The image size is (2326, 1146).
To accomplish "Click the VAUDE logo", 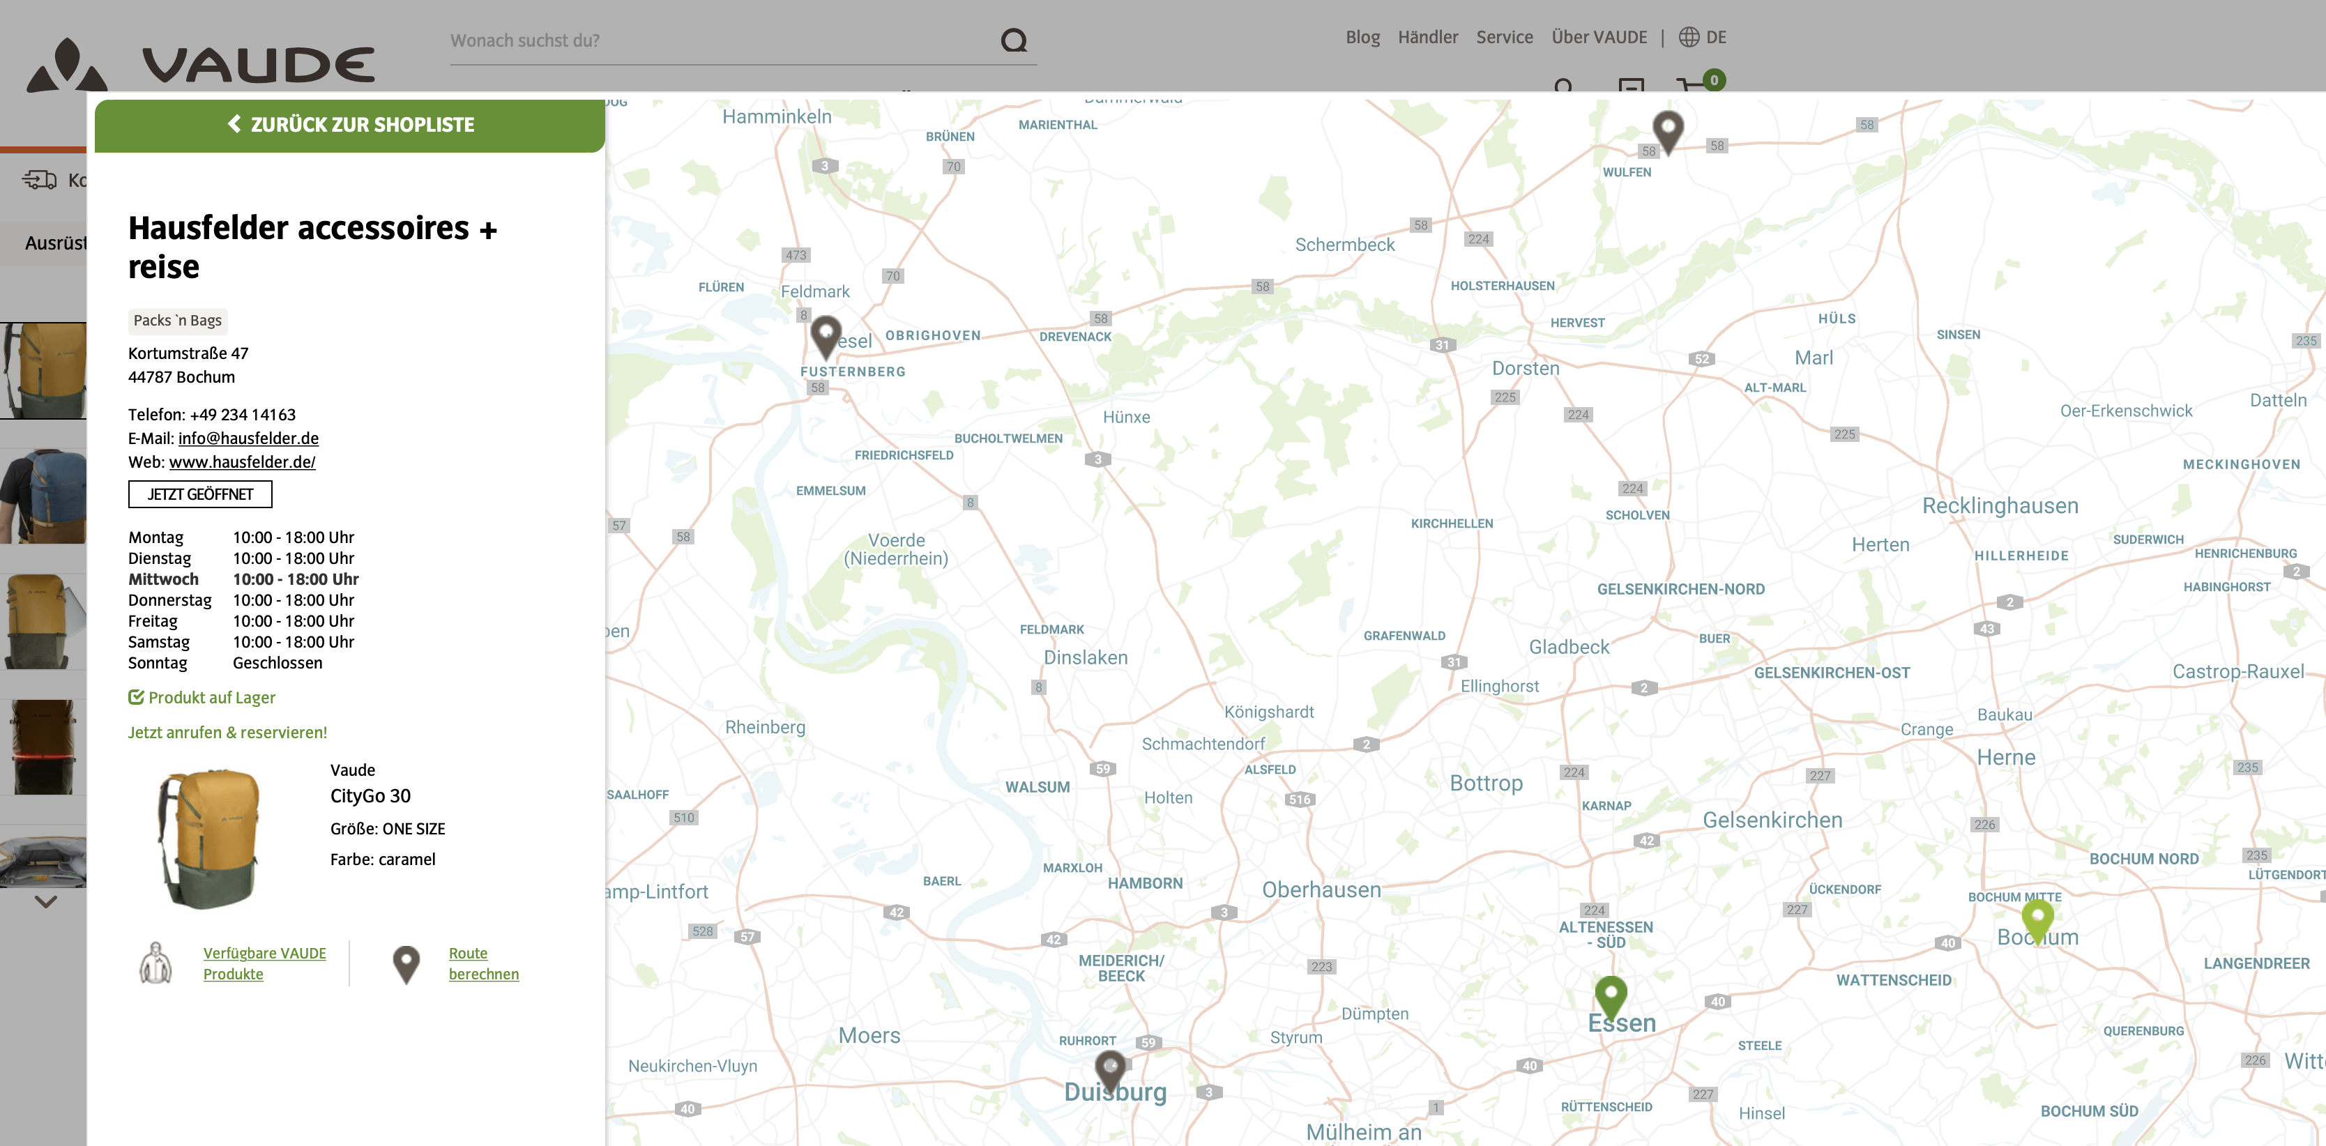I will pos(200,63).
